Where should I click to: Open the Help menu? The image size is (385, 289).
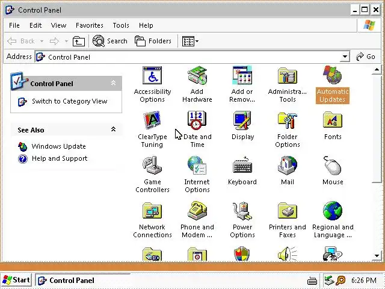tap(146, 25)
